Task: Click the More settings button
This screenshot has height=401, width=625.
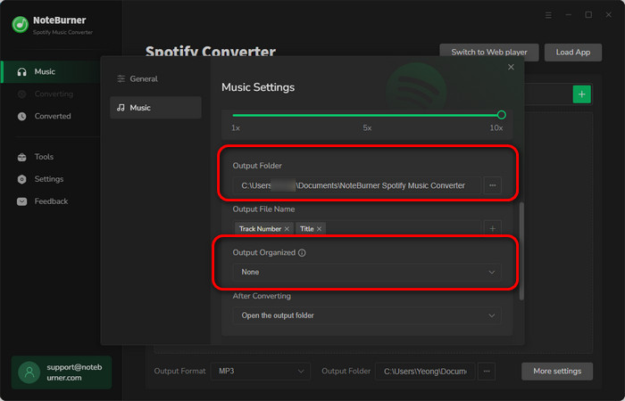Action: [557, 372]
